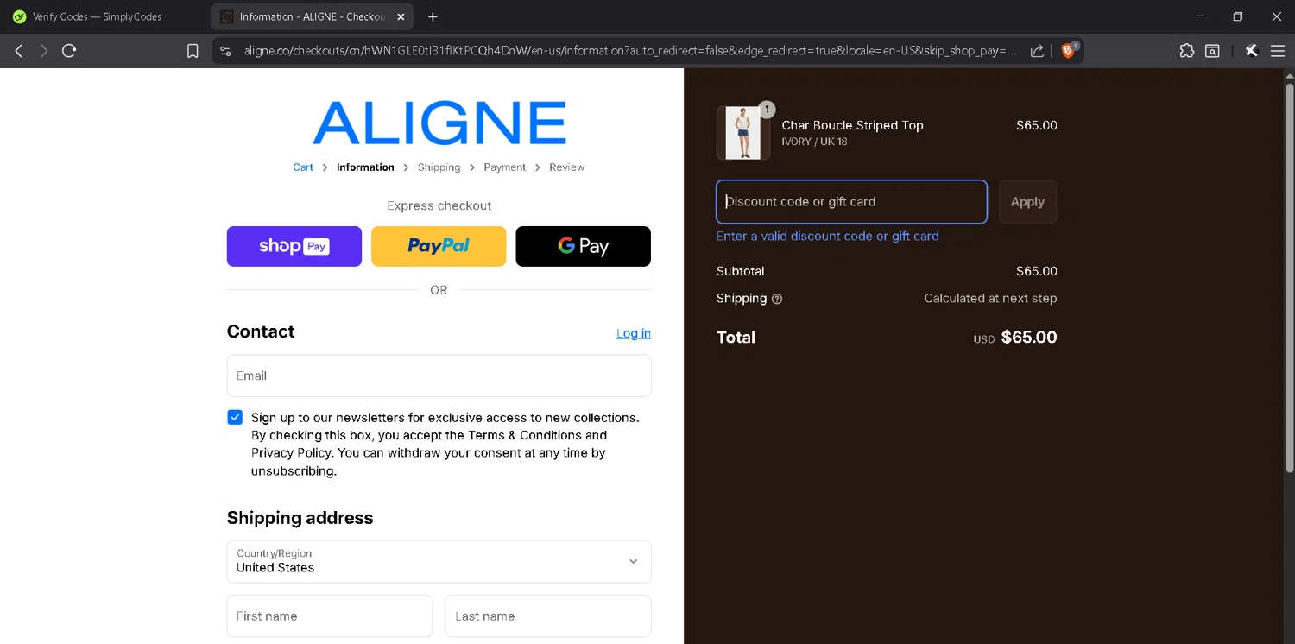Open a new browser tab

[433, 16]
